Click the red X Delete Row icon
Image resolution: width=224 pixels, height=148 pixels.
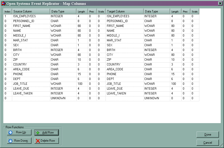pyautogui.click(x=38, y=141)
